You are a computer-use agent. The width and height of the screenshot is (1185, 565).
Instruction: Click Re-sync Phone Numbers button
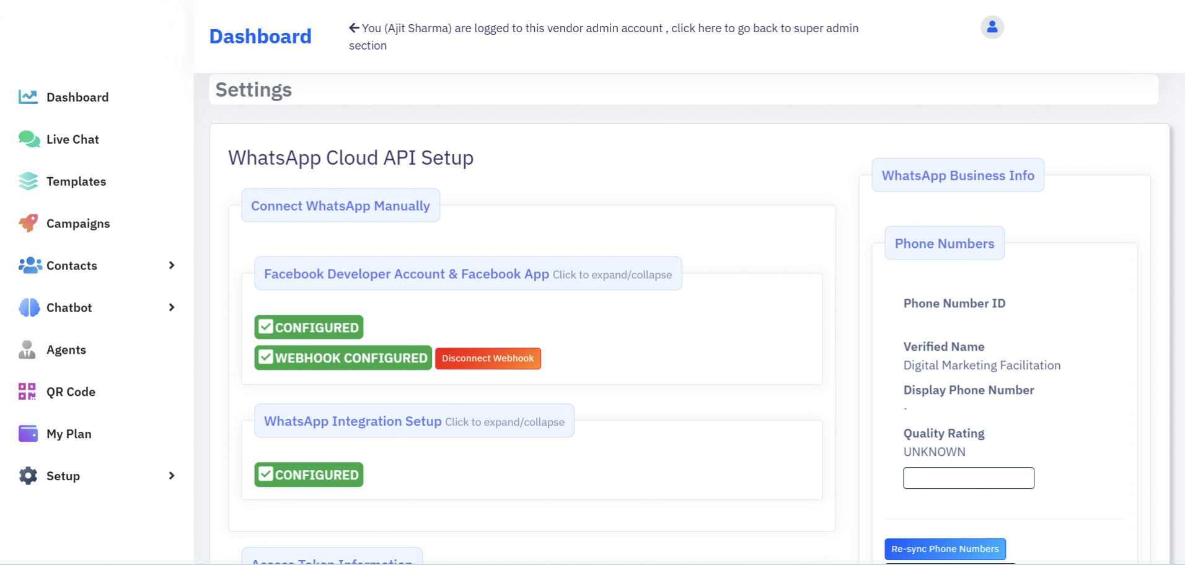945,549
